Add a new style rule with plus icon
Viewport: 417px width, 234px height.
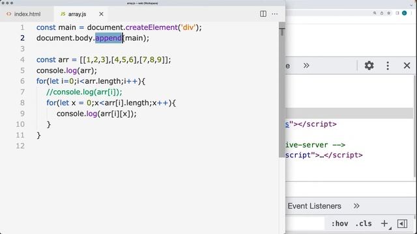(x=384, y=224)
